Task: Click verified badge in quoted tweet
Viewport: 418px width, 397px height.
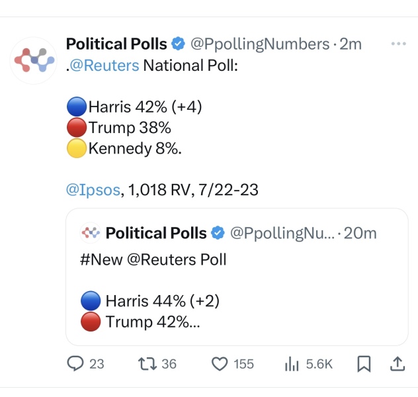Action: [x=217, y=233]
